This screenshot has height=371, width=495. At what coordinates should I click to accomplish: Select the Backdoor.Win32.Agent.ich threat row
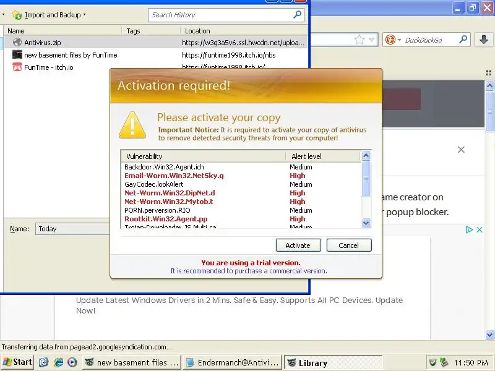coord(241,167)
